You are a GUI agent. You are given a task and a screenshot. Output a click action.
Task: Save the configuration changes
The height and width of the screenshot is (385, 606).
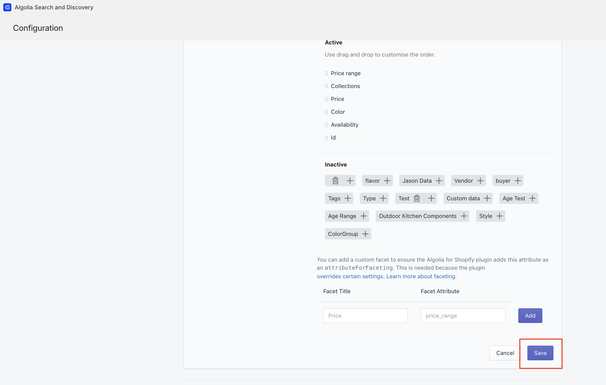point(540,353)
